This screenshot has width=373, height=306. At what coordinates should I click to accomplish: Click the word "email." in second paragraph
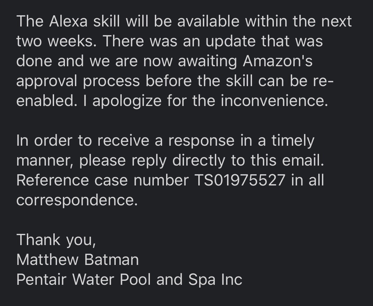coord(303,160)
